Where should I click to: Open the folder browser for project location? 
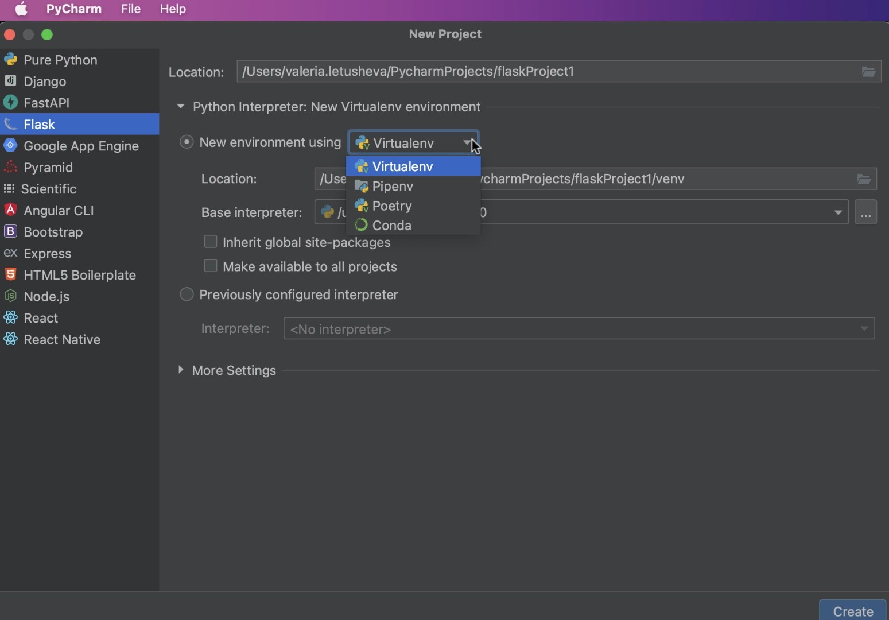868,71
